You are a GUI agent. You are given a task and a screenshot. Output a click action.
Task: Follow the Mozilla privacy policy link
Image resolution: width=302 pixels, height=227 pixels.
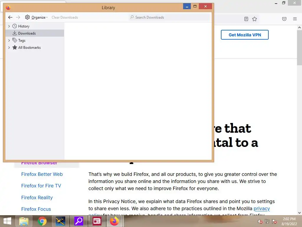point(262,208)
